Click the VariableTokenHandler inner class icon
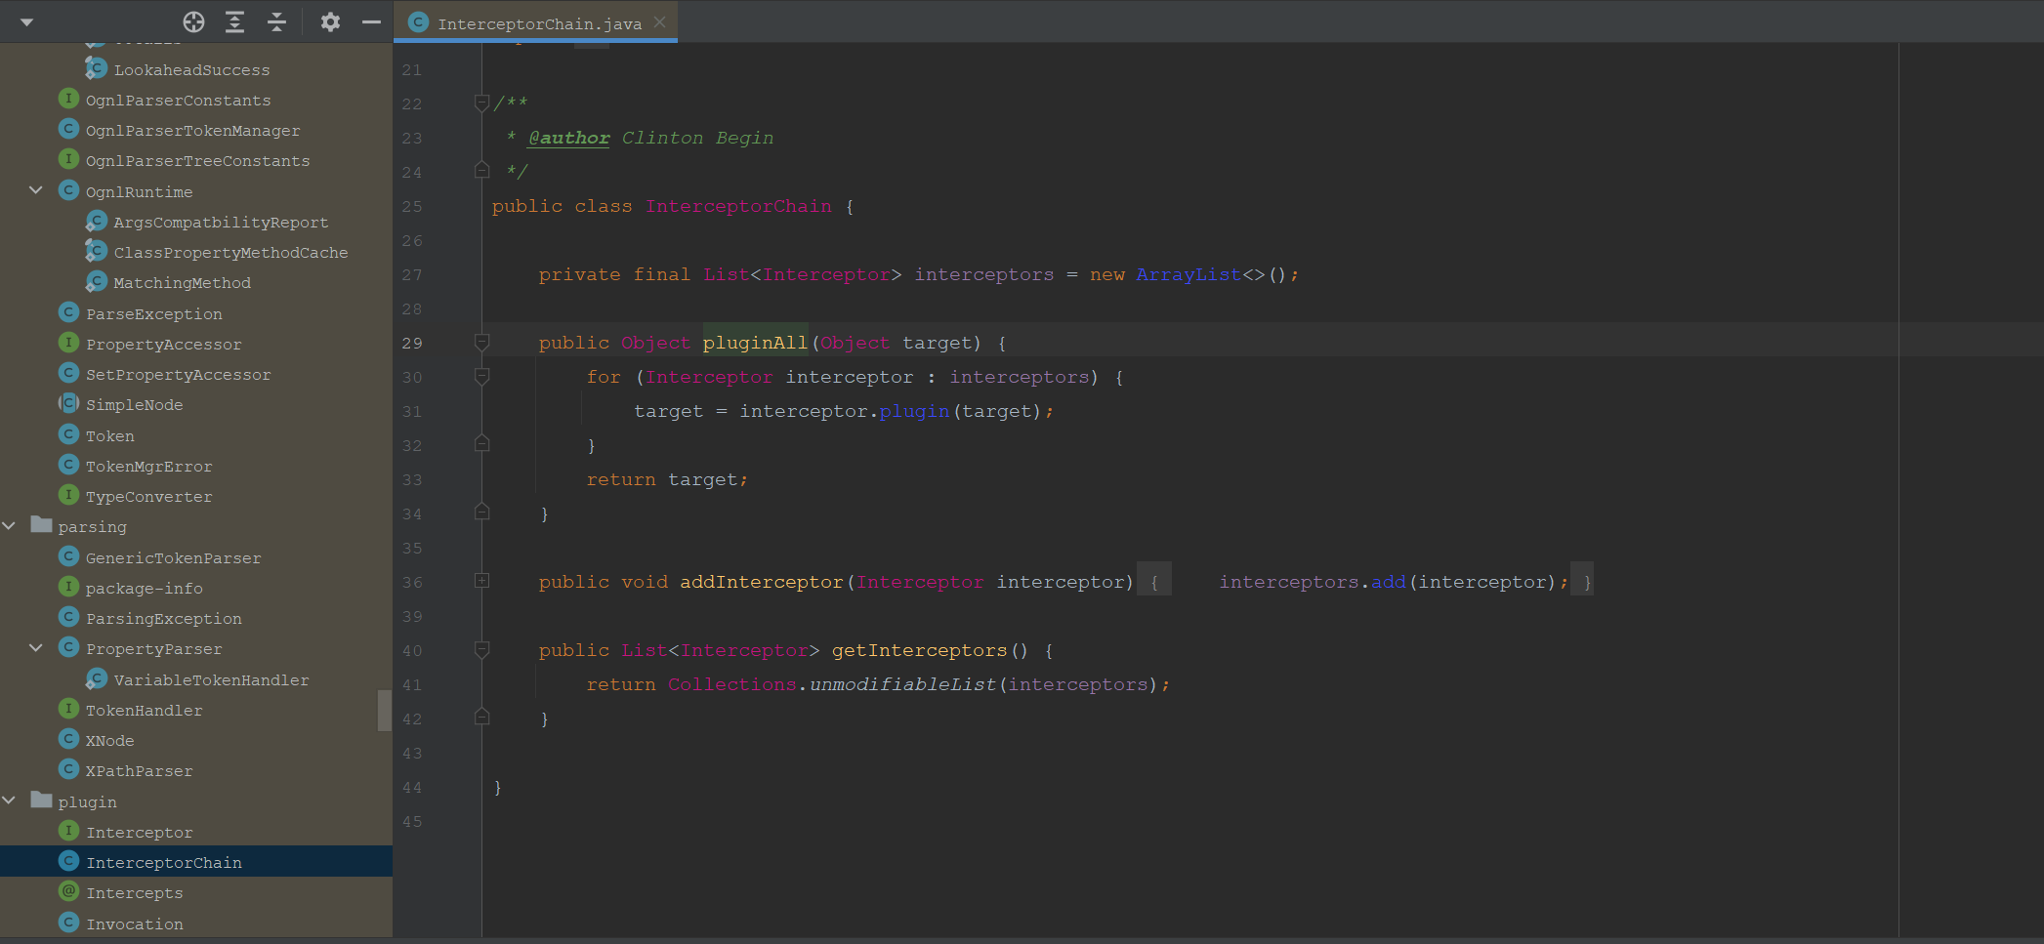This screenshot has width=2044, height=944. (x=96, y=678)
